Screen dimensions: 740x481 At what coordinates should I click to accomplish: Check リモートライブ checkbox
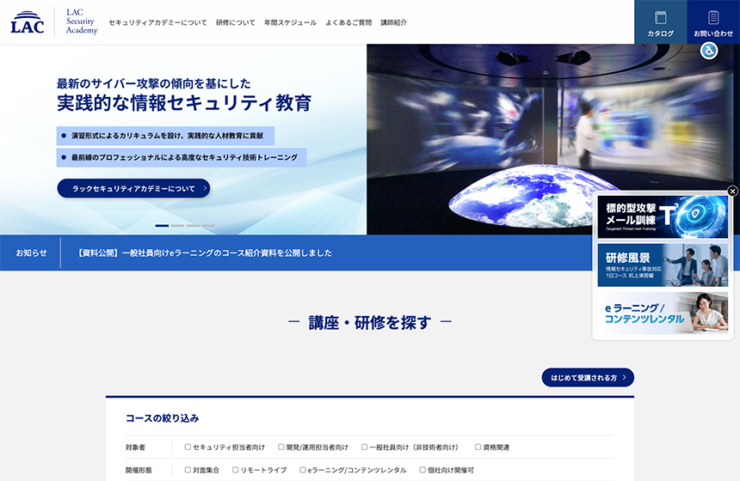click(x=236, y=470)
